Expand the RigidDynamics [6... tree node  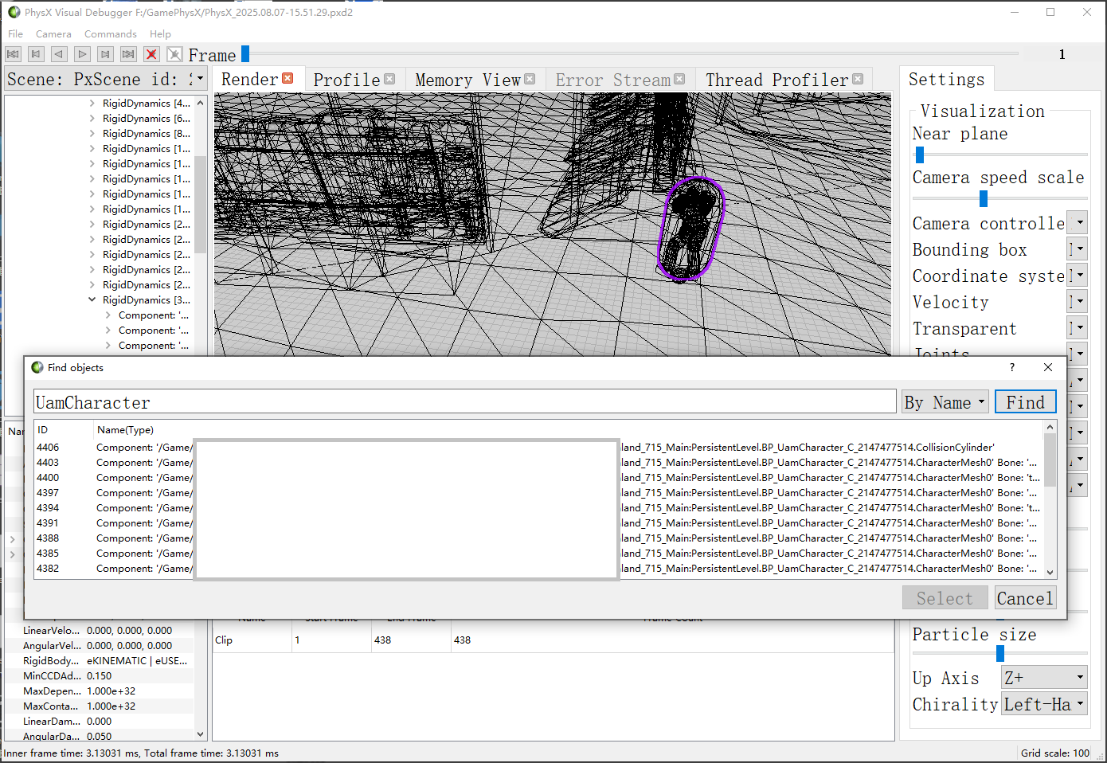(92, 118)
